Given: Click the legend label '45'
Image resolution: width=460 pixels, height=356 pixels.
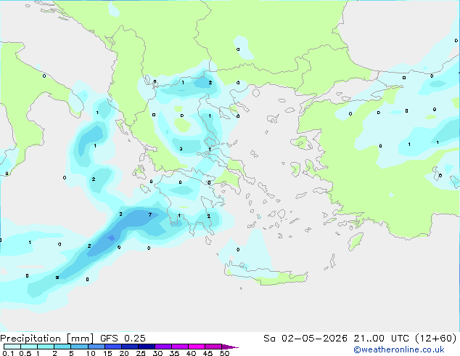Looking at the screenshot, I should coord(208,353).
